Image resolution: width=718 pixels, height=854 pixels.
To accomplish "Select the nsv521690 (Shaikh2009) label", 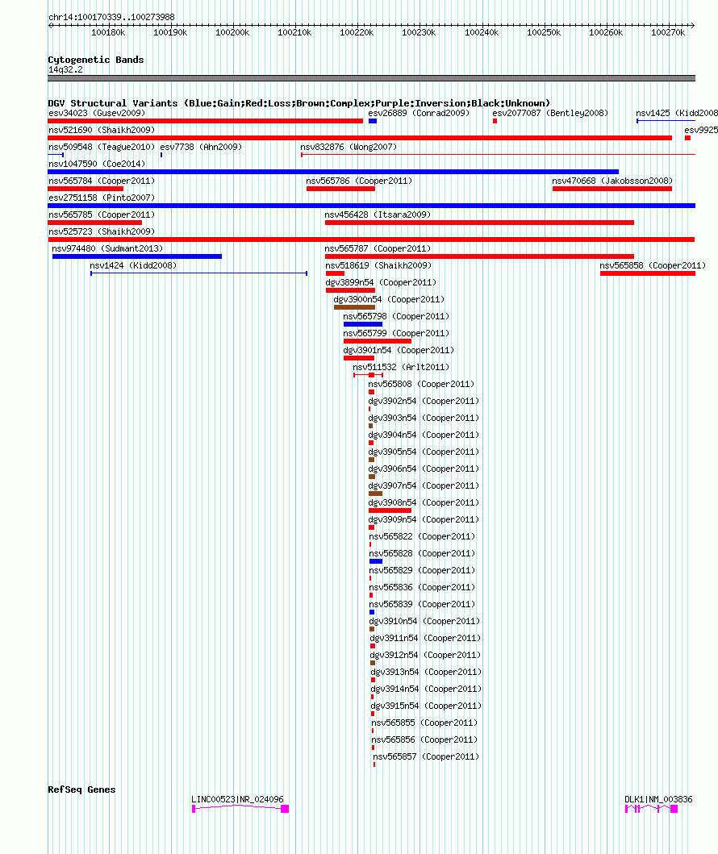I will [x=102, y=130].
